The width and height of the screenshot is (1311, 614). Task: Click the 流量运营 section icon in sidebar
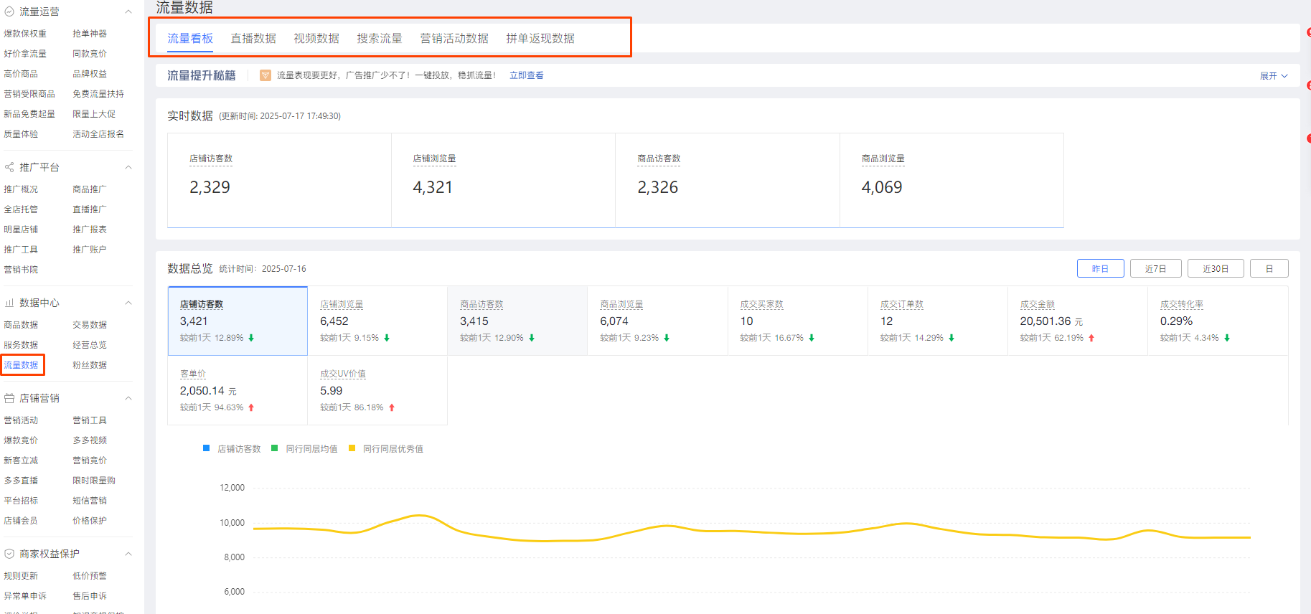[9, 11]
